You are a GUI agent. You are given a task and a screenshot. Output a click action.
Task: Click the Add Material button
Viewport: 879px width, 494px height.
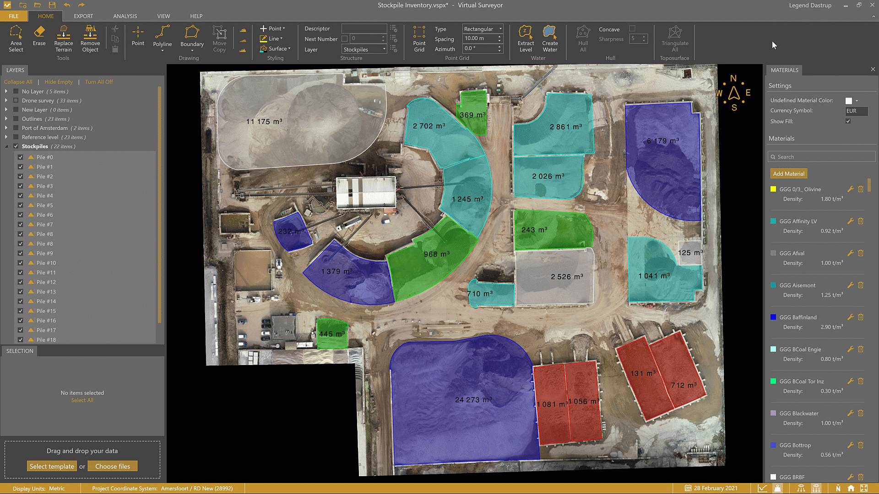point(788,174)
